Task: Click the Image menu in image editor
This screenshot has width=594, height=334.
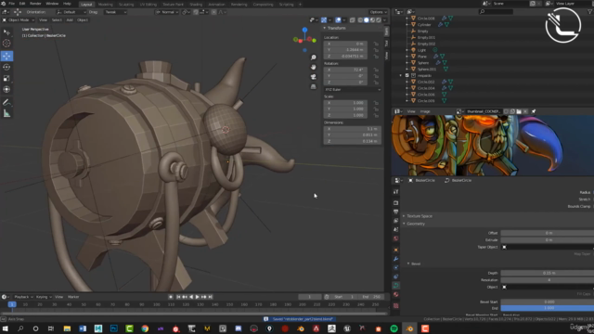Action: point(425,111)
